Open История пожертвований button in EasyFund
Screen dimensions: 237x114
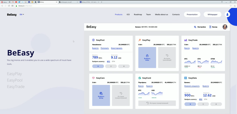[x=157, y=103]
